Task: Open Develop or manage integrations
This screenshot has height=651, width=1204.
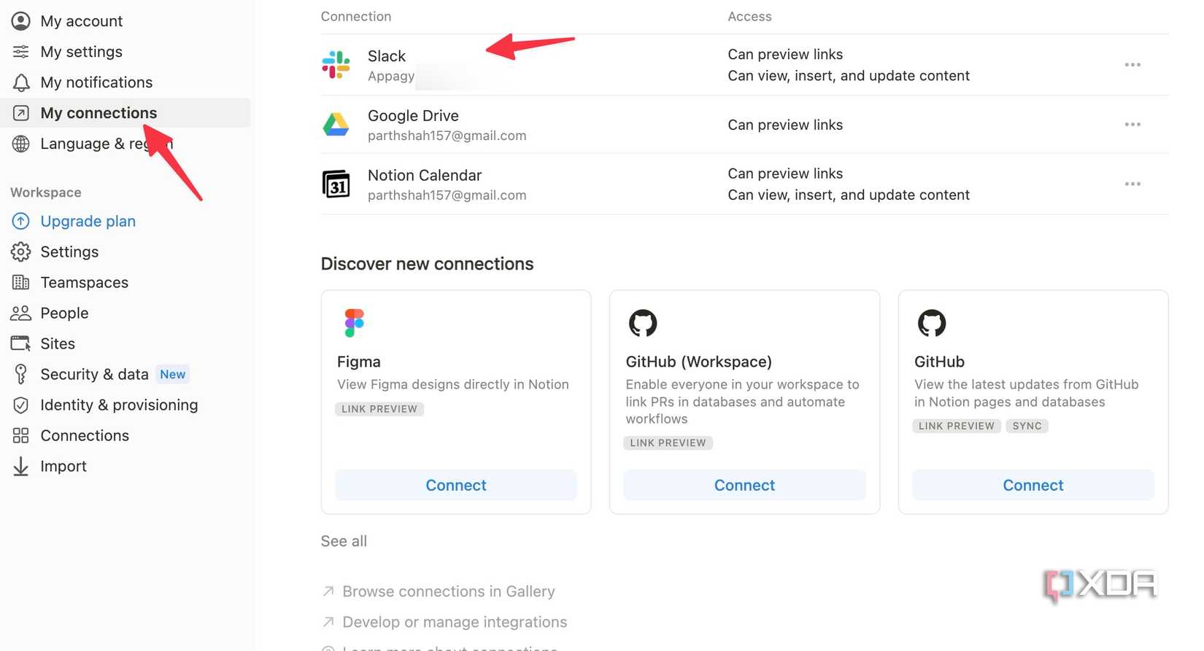Action: point(454,622)
